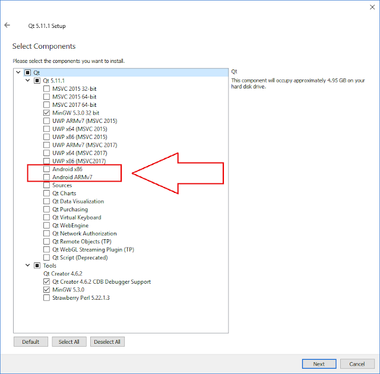
Task: Check the Qt WebEngine component
Action: (x=46, y=225)
